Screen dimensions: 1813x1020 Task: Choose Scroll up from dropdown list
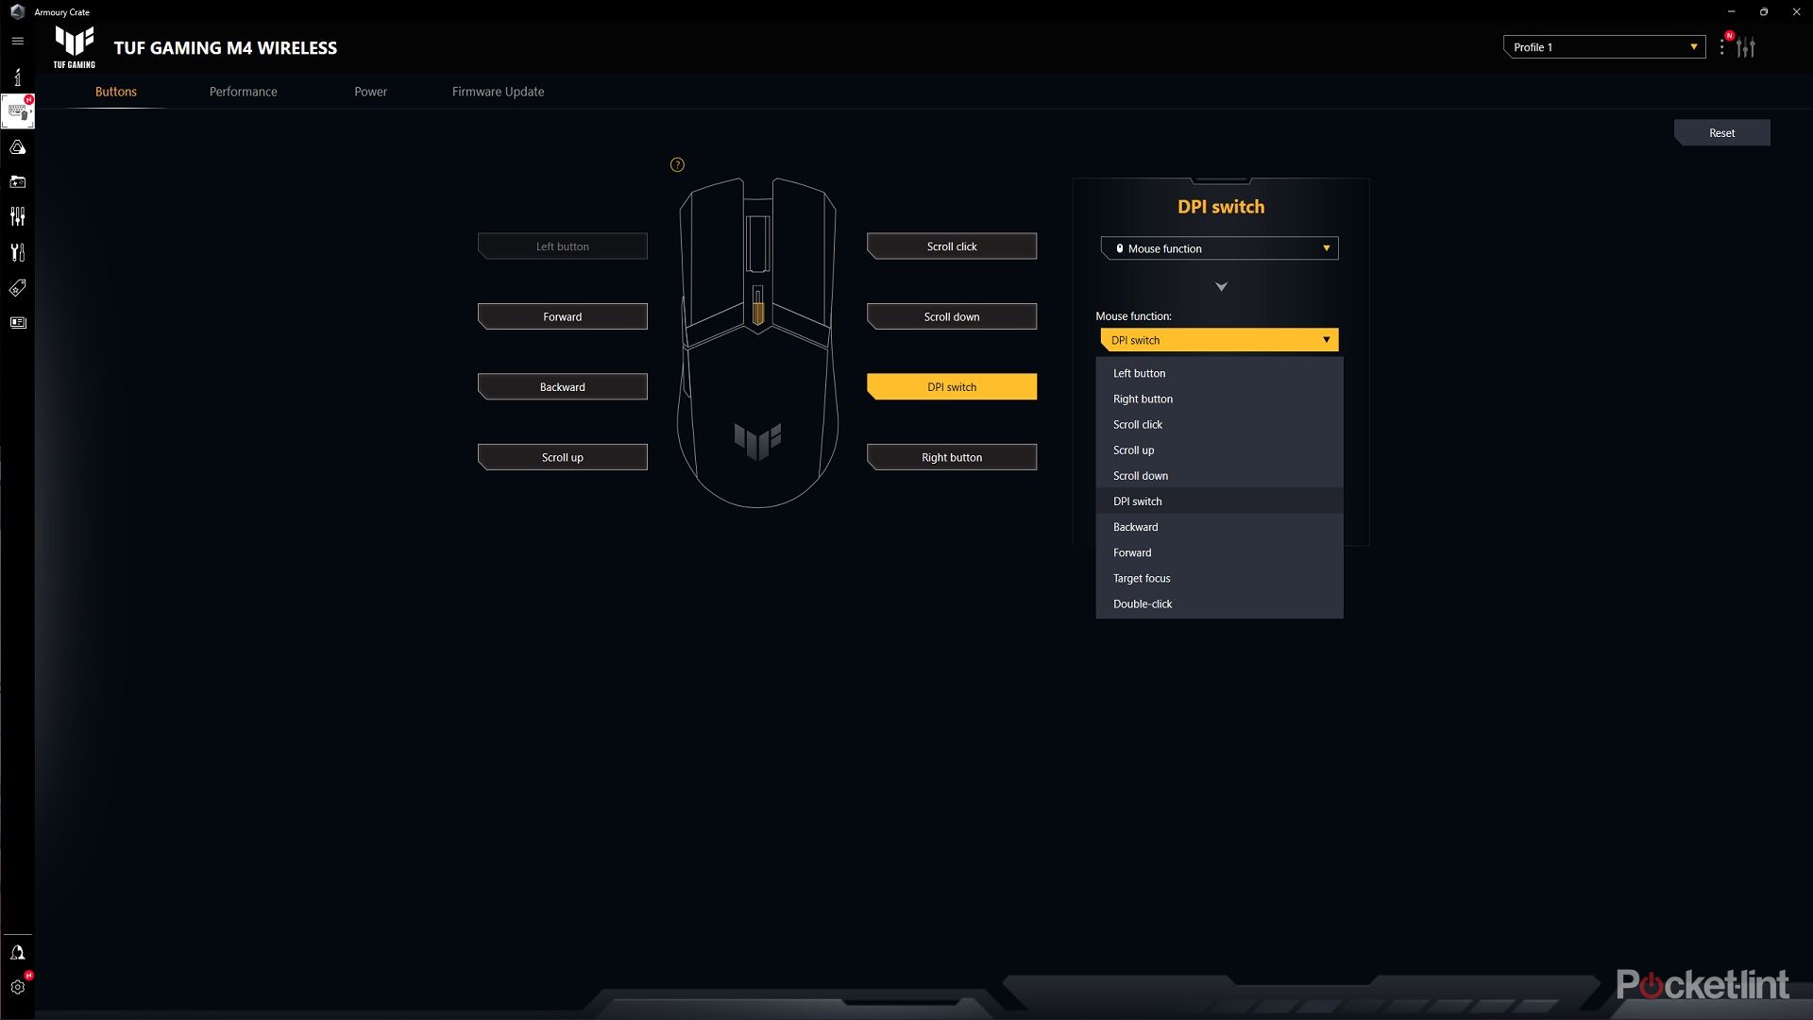click(1219, 450)
